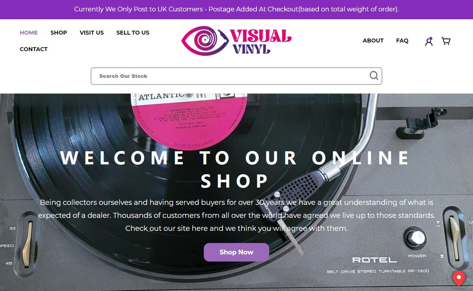
Task: Open the shopping cart icon
Action: [x=446, y=41]
